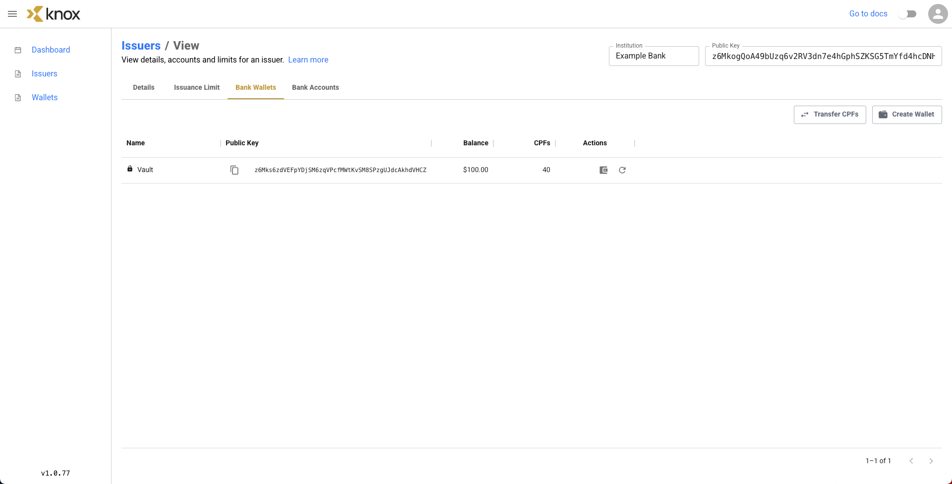Switch to the Details tab
The height and width of the screenshot is (484, 952).
pyautogui.click(x=144, y=87)
